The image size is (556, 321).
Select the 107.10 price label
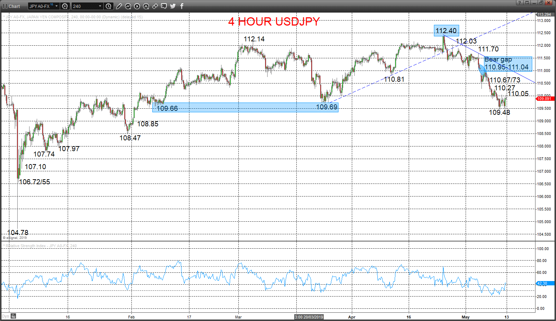(35, 167)
